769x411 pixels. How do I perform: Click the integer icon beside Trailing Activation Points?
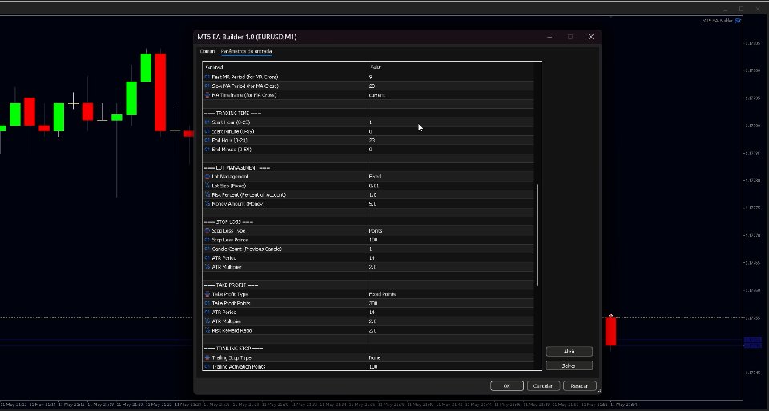[207, 366]
